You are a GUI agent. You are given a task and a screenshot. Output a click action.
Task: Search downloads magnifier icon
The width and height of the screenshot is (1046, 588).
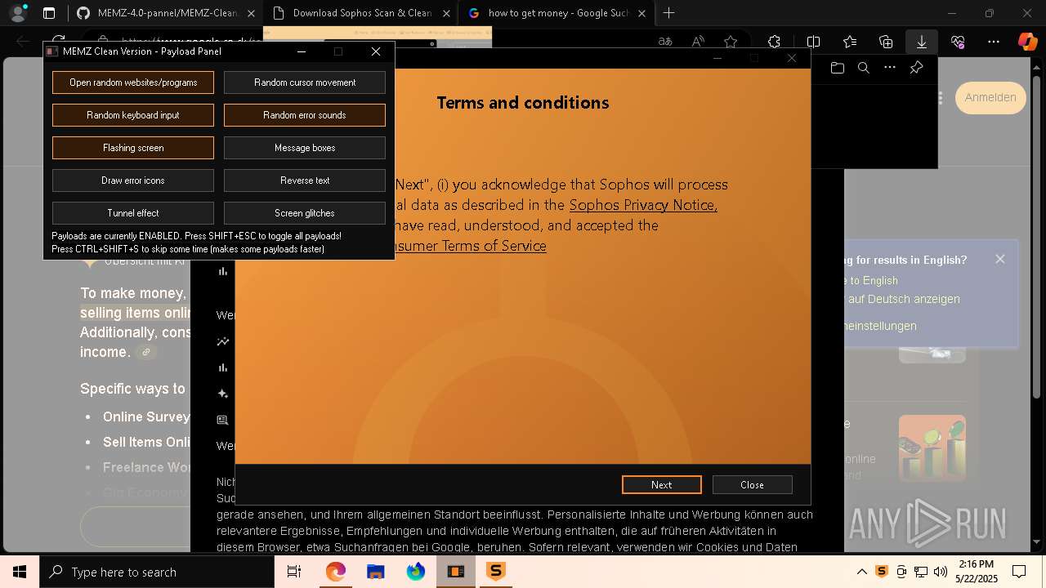pos(863,68)
